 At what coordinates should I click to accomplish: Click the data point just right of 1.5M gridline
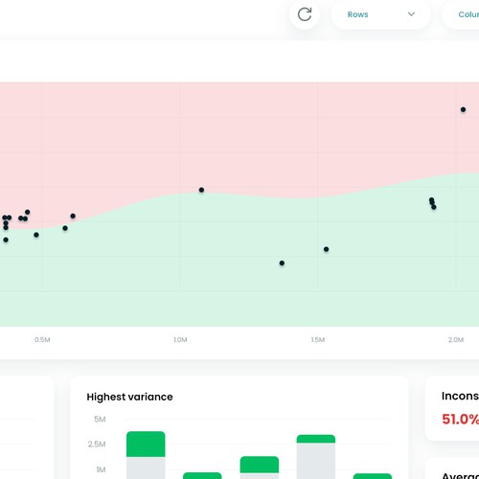coord(326,249)
